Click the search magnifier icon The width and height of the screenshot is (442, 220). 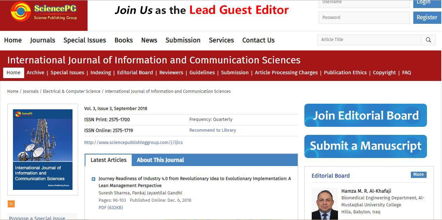(428, 40)
